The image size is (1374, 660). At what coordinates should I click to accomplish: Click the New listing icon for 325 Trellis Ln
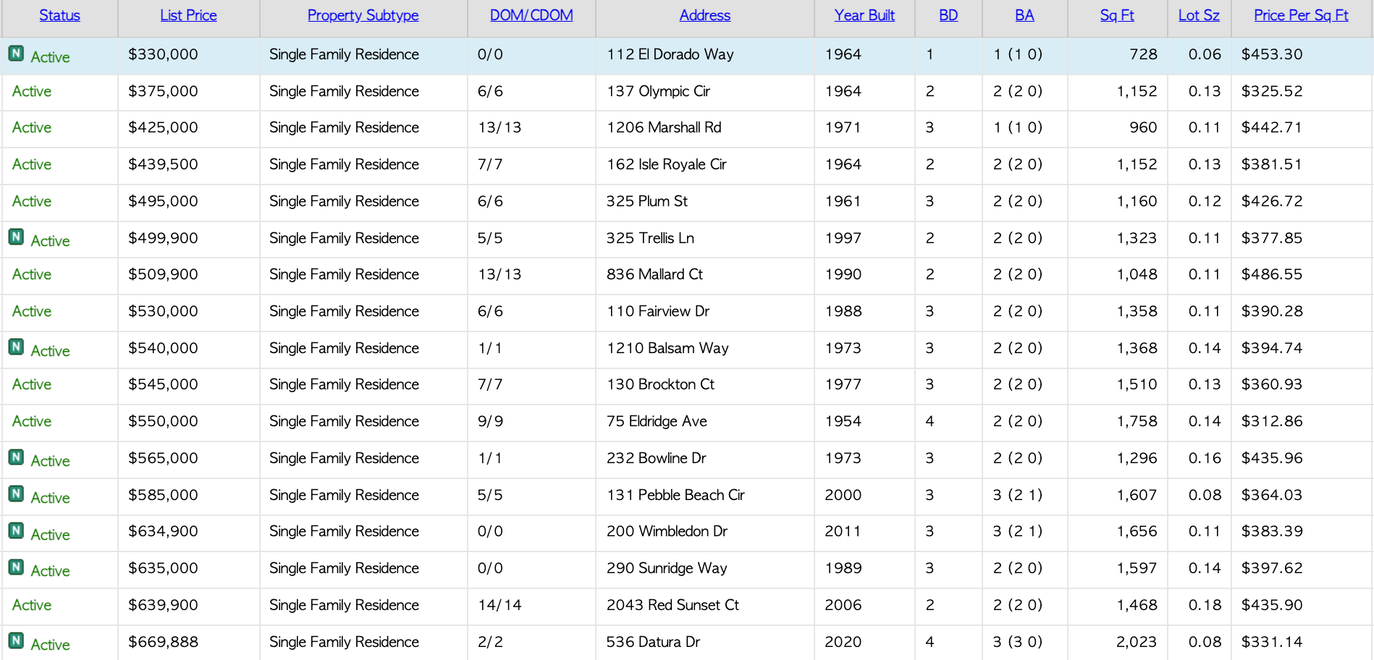point(16,237)
